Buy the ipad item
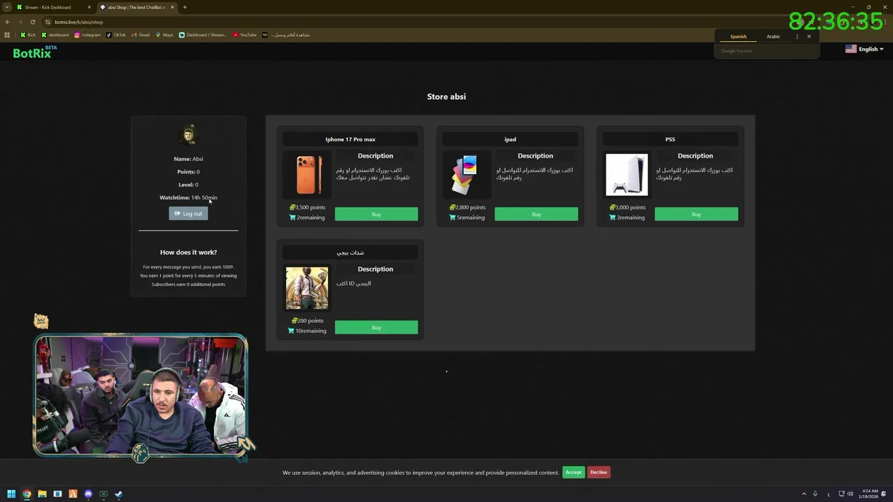The height and width of the screenshot is (502, 893). coord(536,214)
